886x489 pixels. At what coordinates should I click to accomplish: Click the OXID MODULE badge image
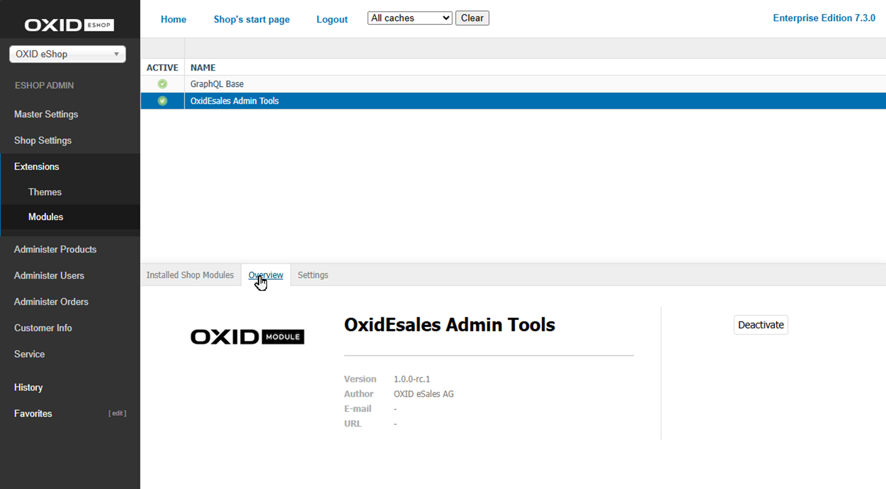[x=248, y=336]
